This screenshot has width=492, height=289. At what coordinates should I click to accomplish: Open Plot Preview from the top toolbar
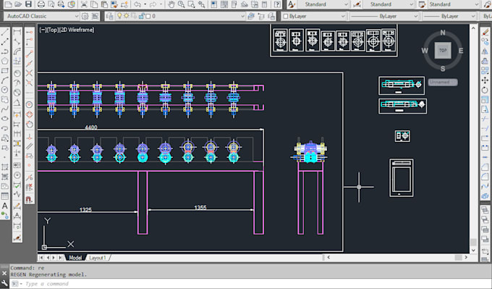(x=51, y=4)
